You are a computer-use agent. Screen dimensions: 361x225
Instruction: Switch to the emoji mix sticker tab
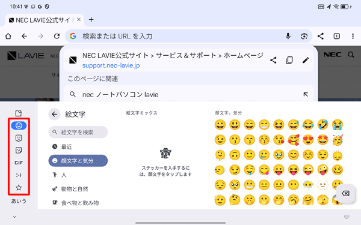tap(19, 138)
